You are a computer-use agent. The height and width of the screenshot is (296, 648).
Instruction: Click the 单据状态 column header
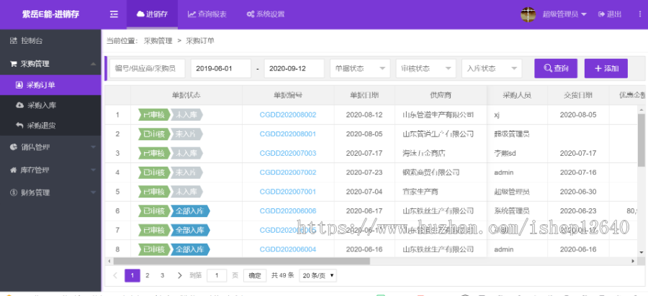(x=186, y=96)
